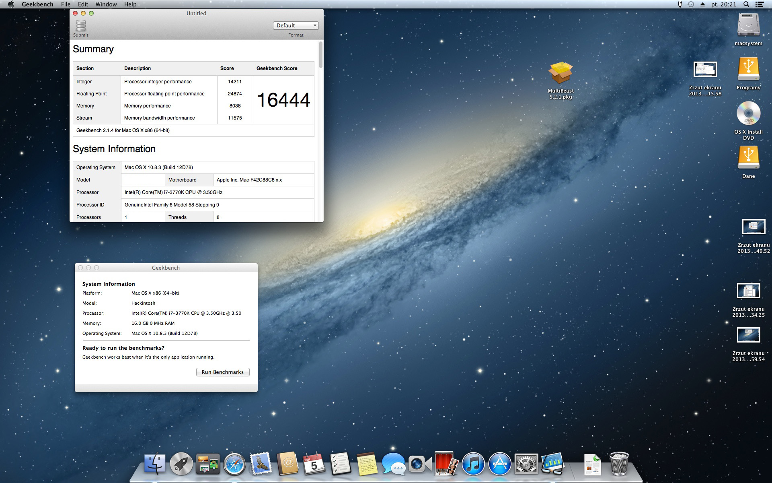Select the OS X Install DVD icon
772x483 pixels.
748,113
